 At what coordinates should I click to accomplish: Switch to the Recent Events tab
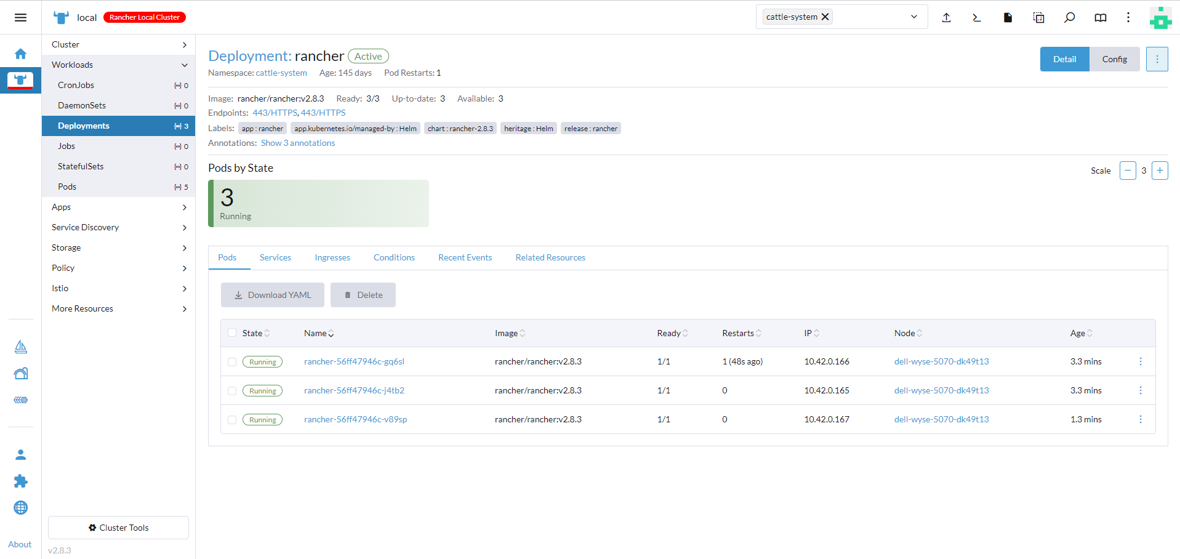coord(465,257)
